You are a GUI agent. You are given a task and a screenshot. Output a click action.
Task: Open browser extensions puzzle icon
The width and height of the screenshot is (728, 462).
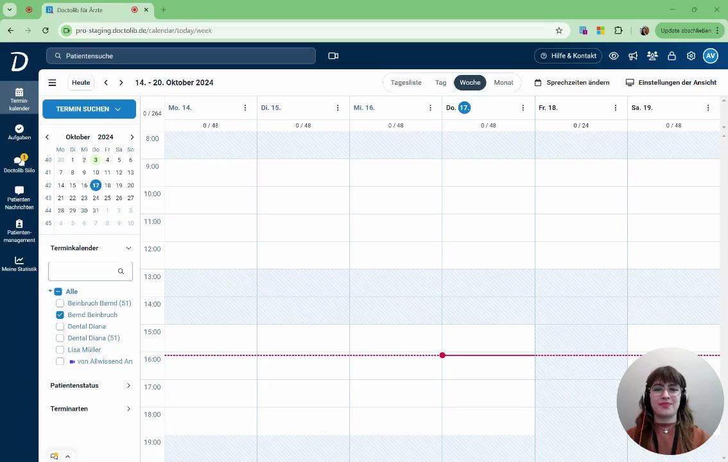pyautogui.click(x=618, y=31)
